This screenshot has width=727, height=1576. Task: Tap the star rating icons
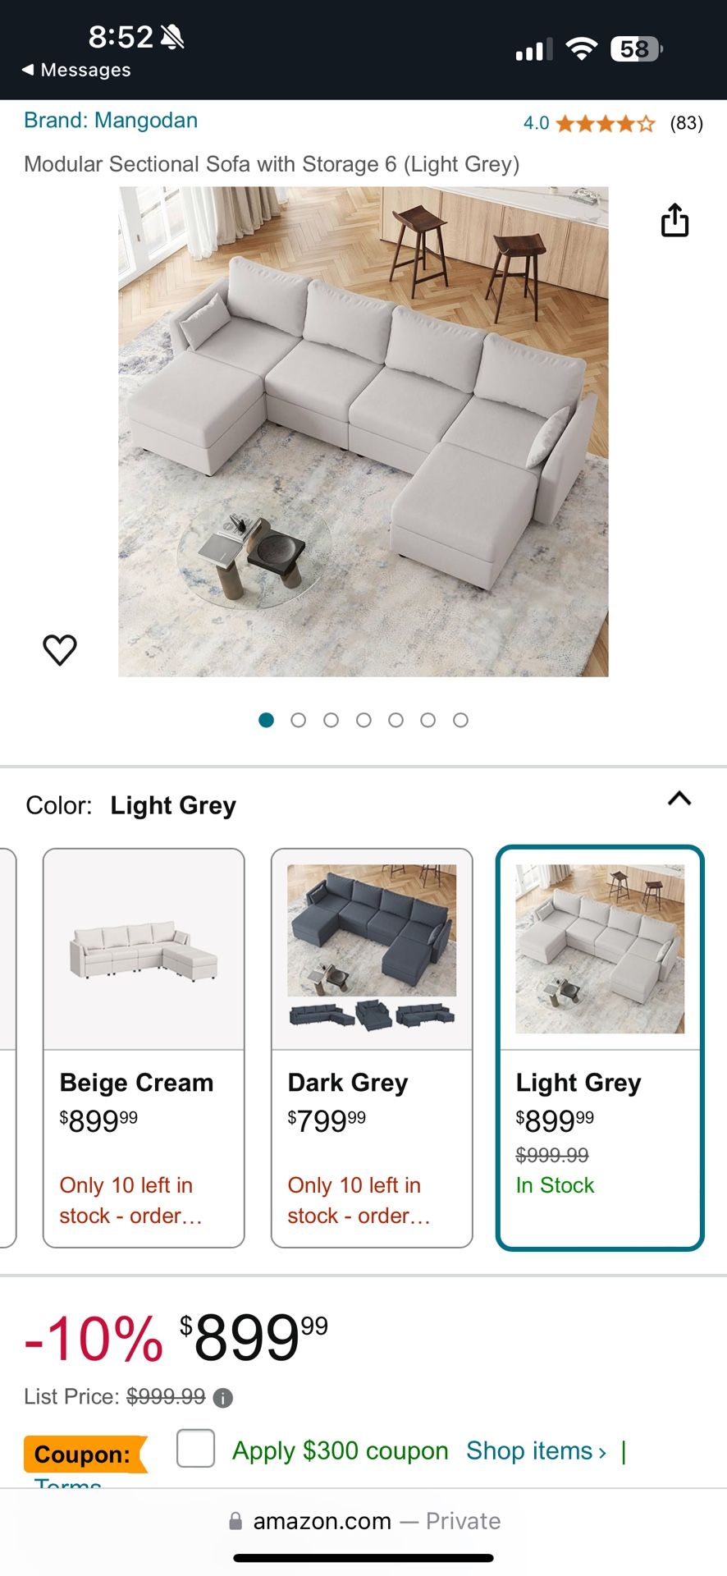605,124
